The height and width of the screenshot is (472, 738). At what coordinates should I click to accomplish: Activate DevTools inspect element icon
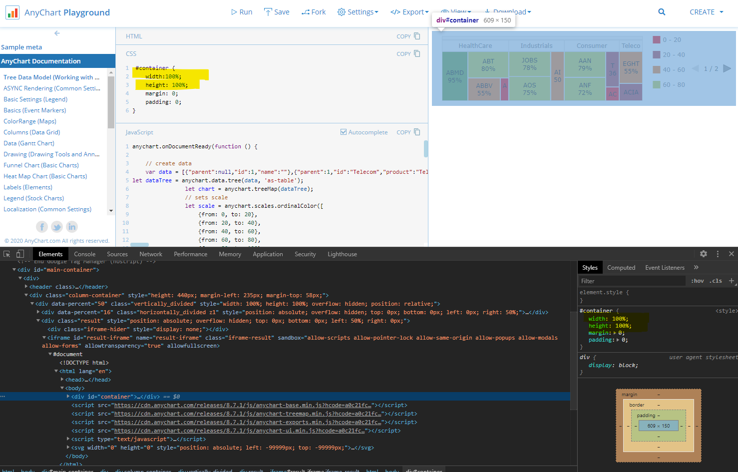click(7, 254)
